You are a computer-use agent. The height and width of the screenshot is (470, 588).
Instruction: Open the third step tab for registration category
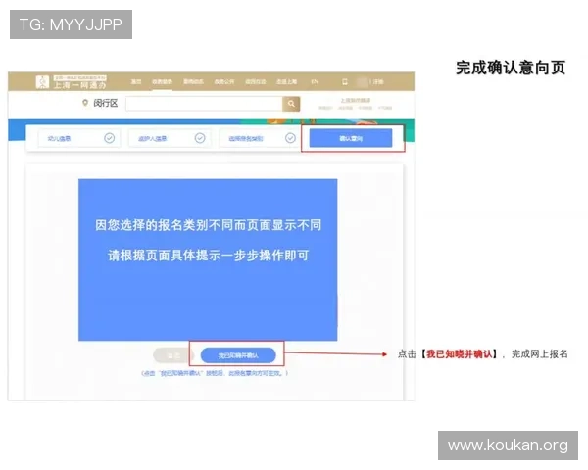(x=260, y=138)
